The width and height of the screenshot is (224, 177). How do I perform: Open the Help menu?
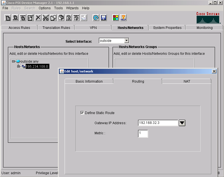[86, 8]
